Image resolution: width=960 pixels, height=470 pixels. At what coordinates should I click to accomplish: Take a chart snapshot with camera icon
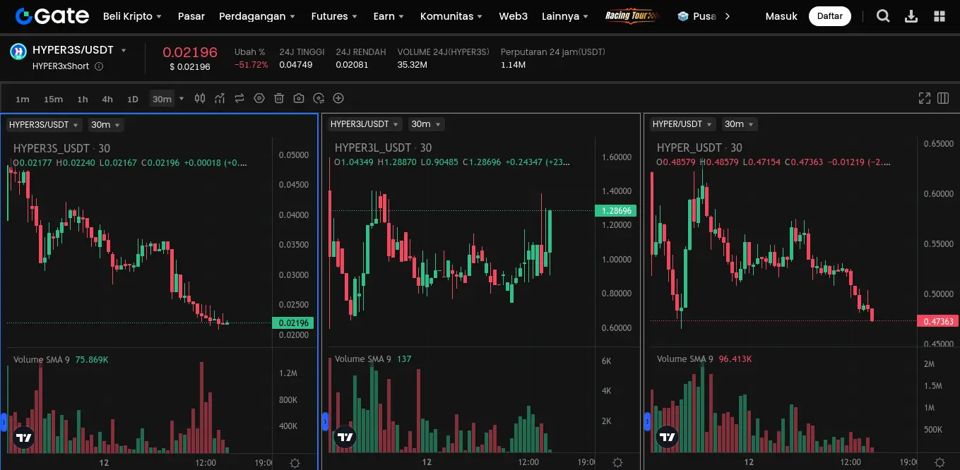[299, 98]
